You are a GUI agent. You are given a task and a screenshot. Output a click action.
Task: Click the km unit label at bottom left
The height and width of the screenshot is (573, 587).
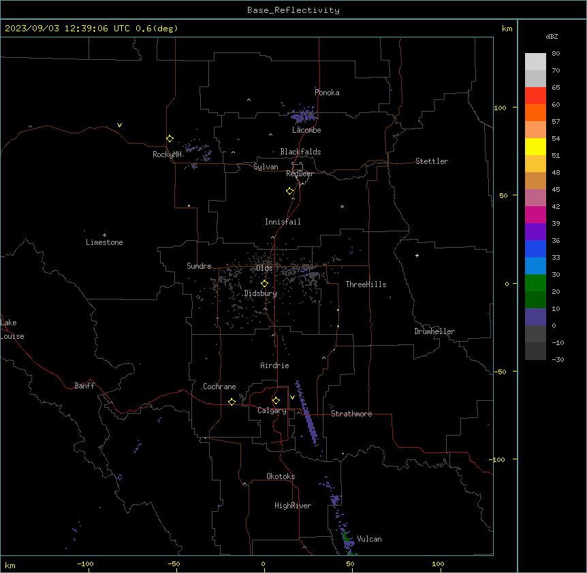[10, 565]
